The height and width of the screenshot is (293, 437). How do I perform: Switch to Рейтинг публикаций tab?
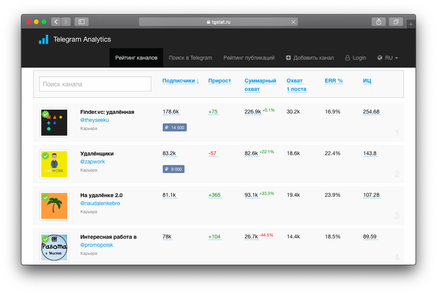[249, 58]
